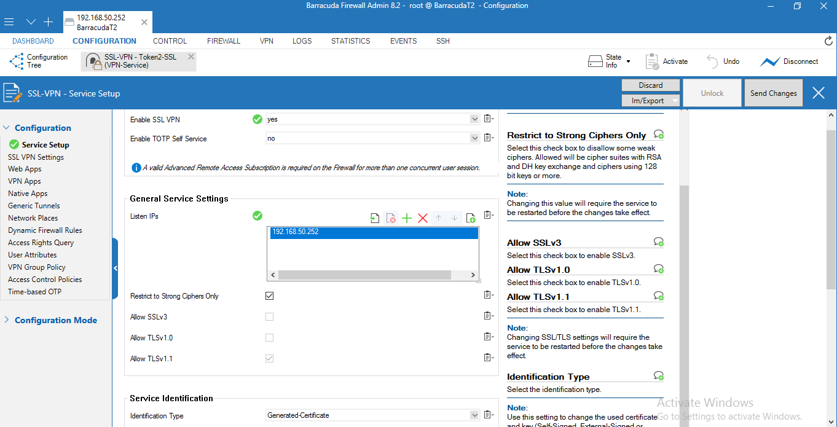
Task: Click the Activate button
Action: (666, 61)
